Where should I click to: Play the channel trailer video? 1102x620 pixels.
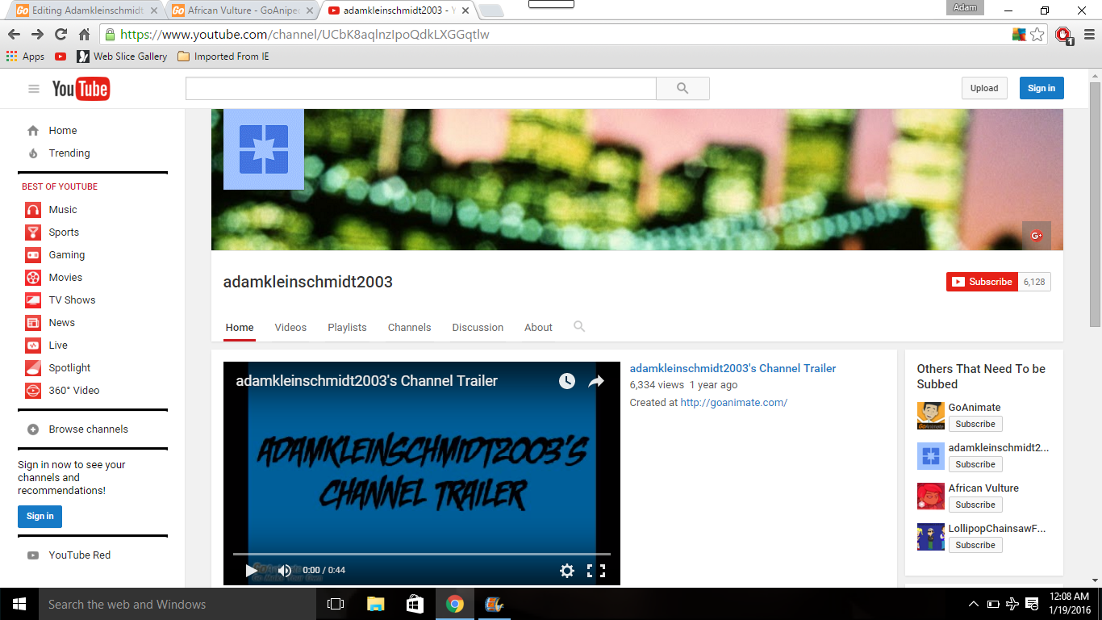pyautogui.click(x=252, y=571)
